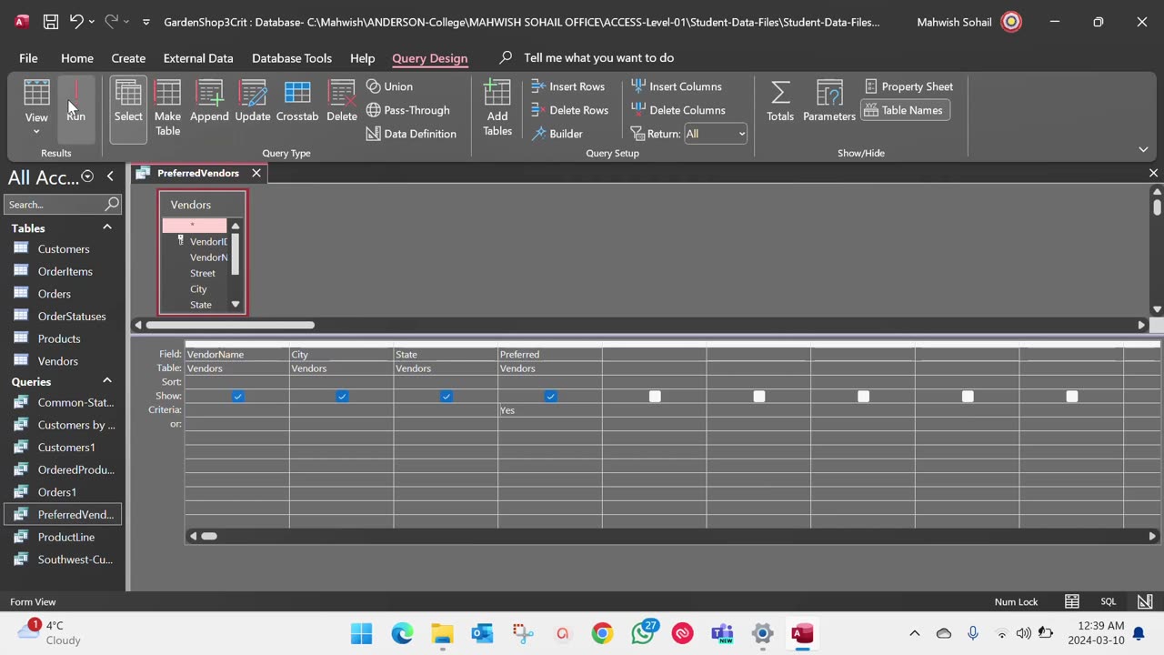Click the Criteria cell containing Yes
The width and height of the screenshot is (1164, 655).
tap(549, 410)
